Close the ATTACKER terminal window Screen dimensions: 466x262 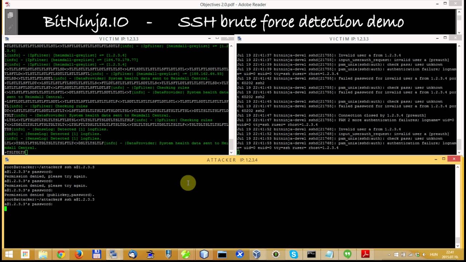[454, 159]
